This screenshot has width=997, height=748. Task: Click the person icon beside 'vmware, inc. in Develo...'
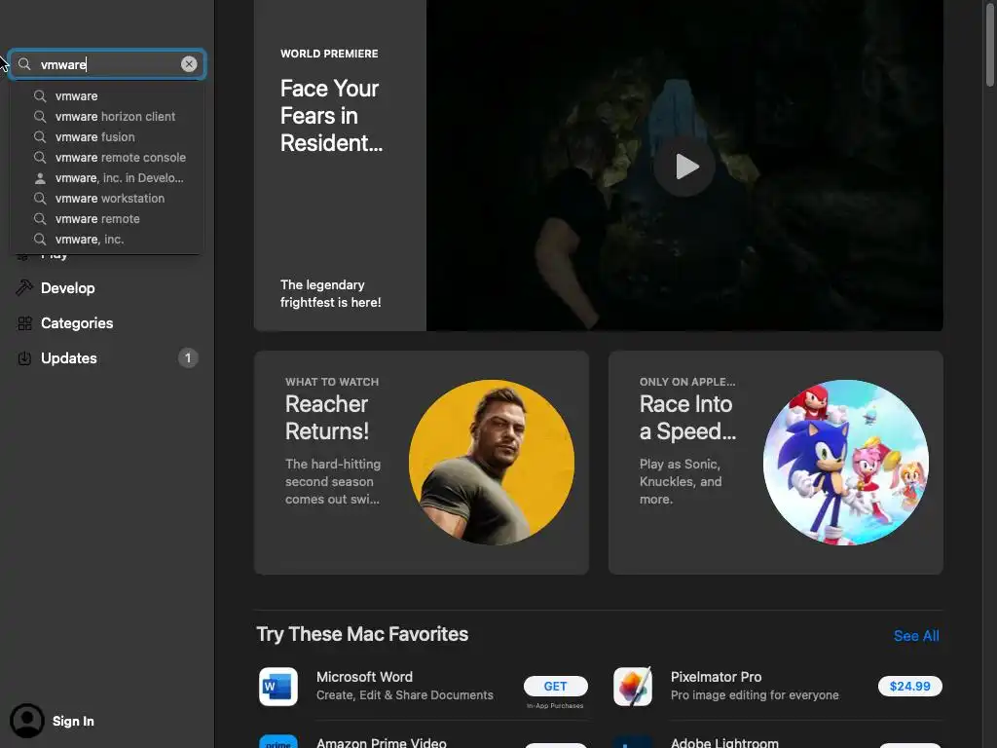pos(40,178)
